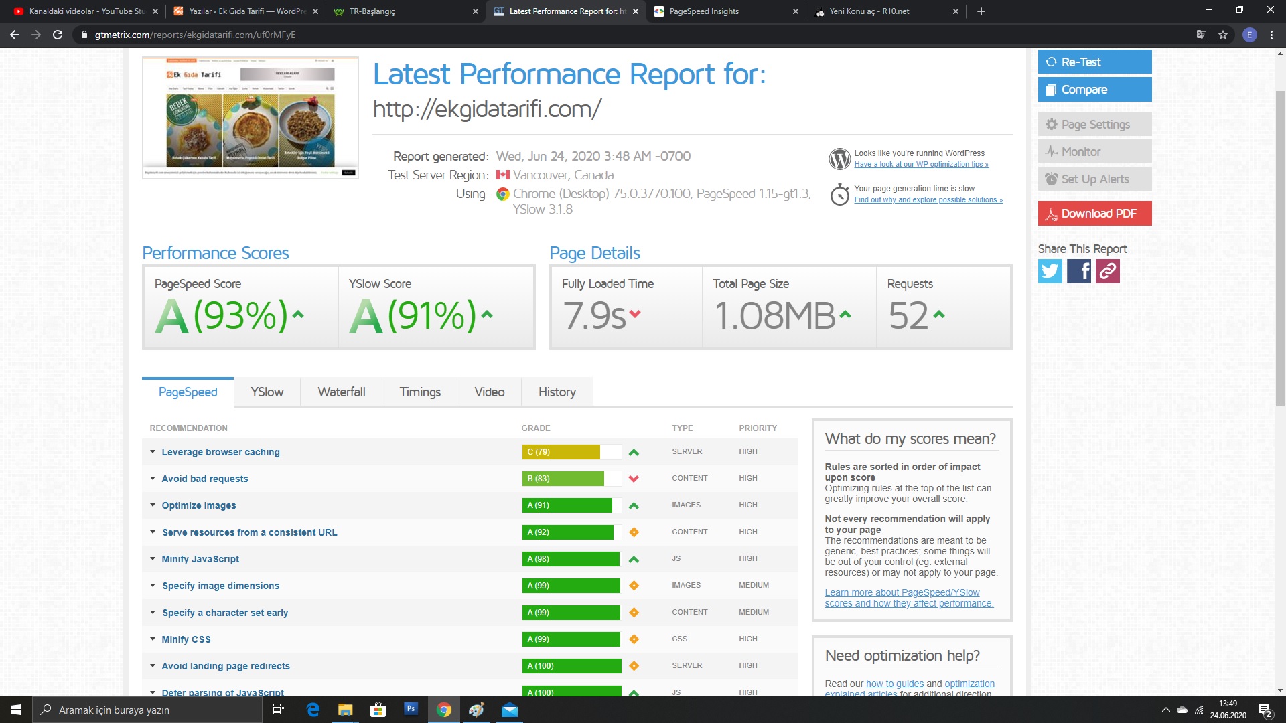This screenshot has height=723, width=1286.
Task: Click red down arrow for Avoid bad requests
Action: (634, 479)
